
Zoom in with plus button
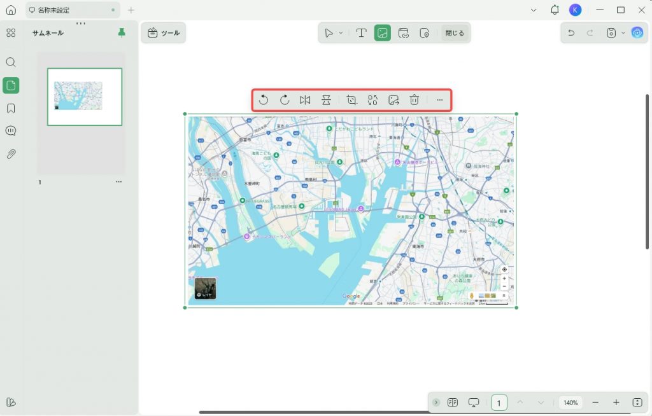coord(616,402)
